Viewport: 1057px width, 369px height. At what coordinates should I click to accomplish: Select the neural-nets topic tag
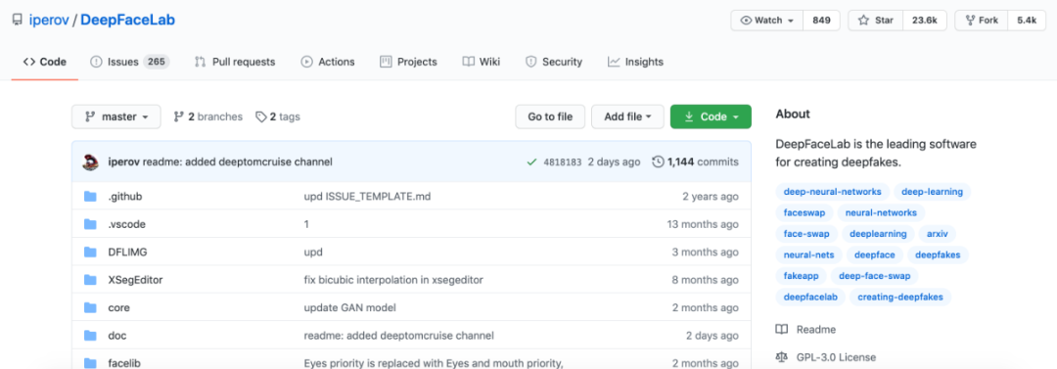point(809,255)
